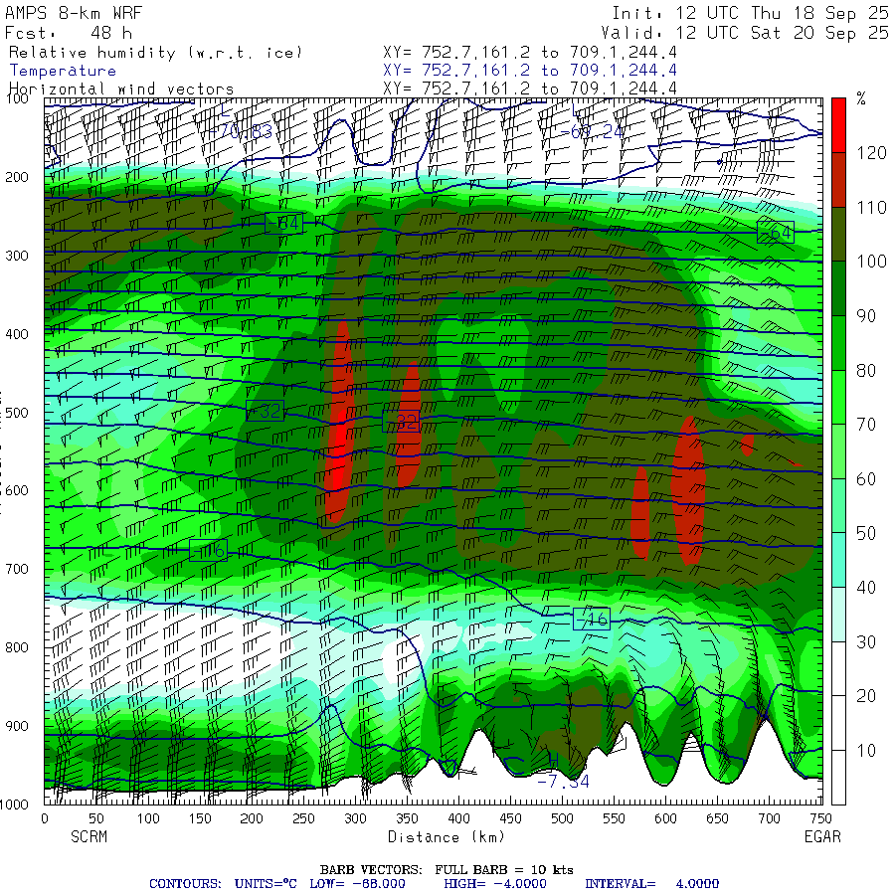The image size is (895, 895).
Task: Click the '200' pressure axis label
Action: [17, 177]
